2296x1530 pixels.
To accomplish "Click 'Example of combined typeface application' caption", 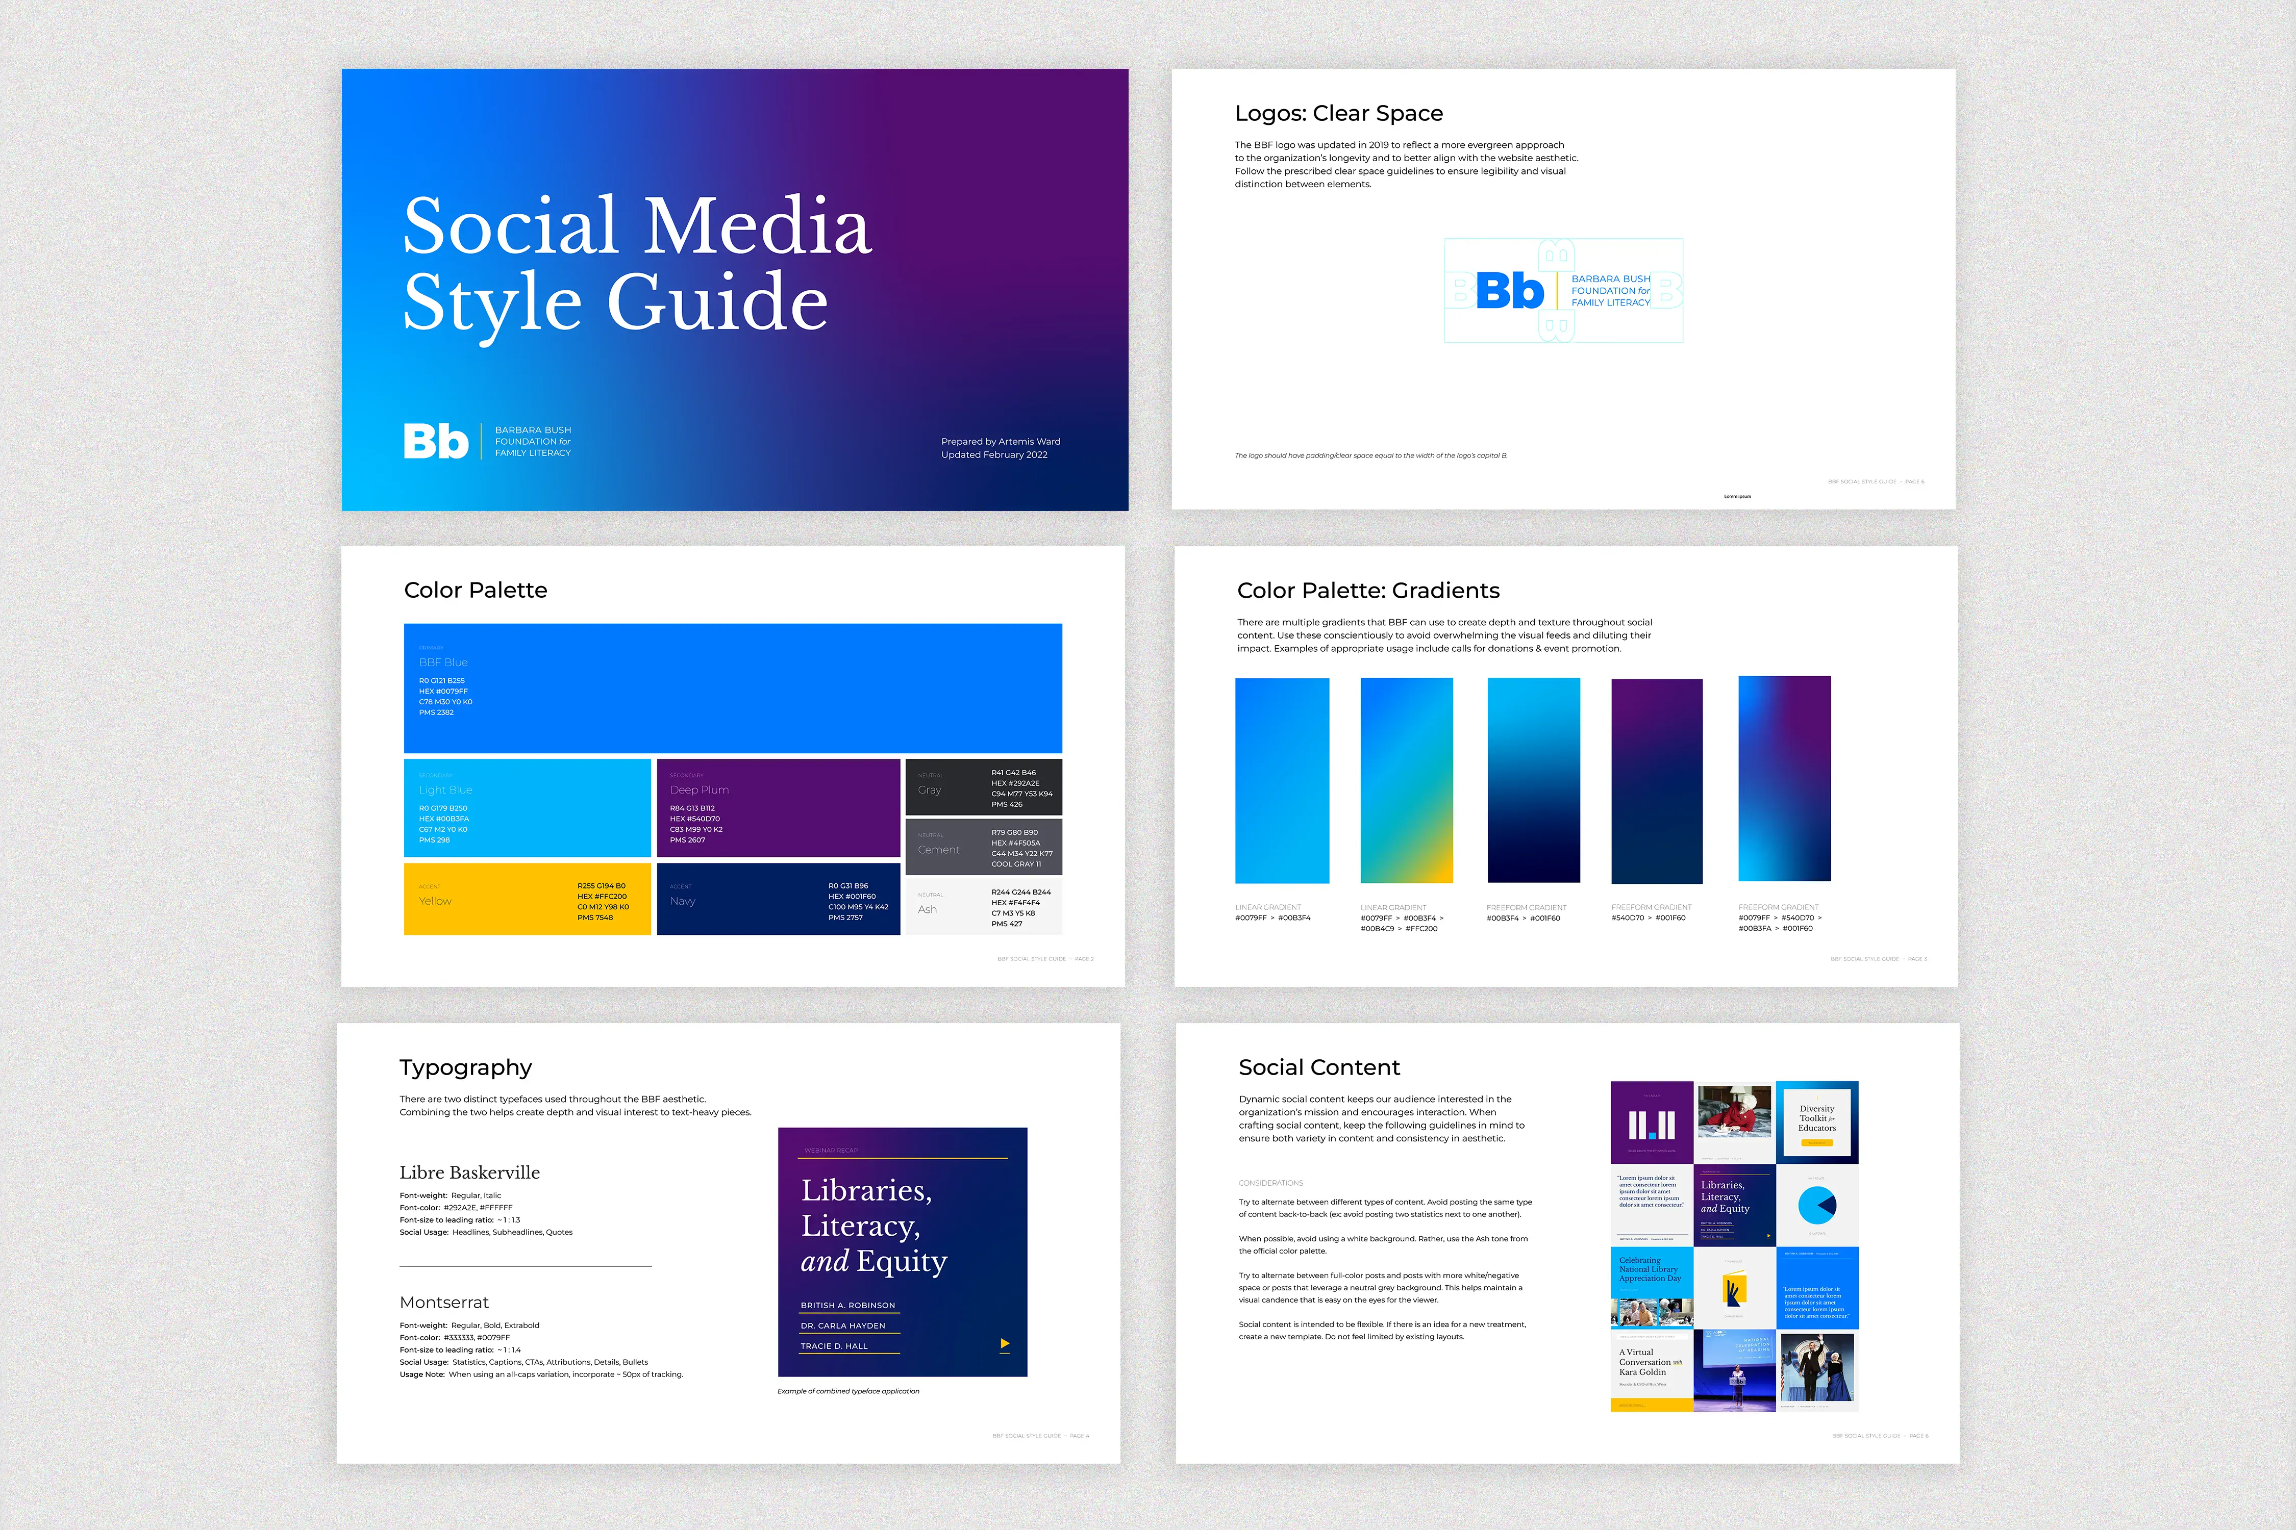I will click(x=848, y=1391).
